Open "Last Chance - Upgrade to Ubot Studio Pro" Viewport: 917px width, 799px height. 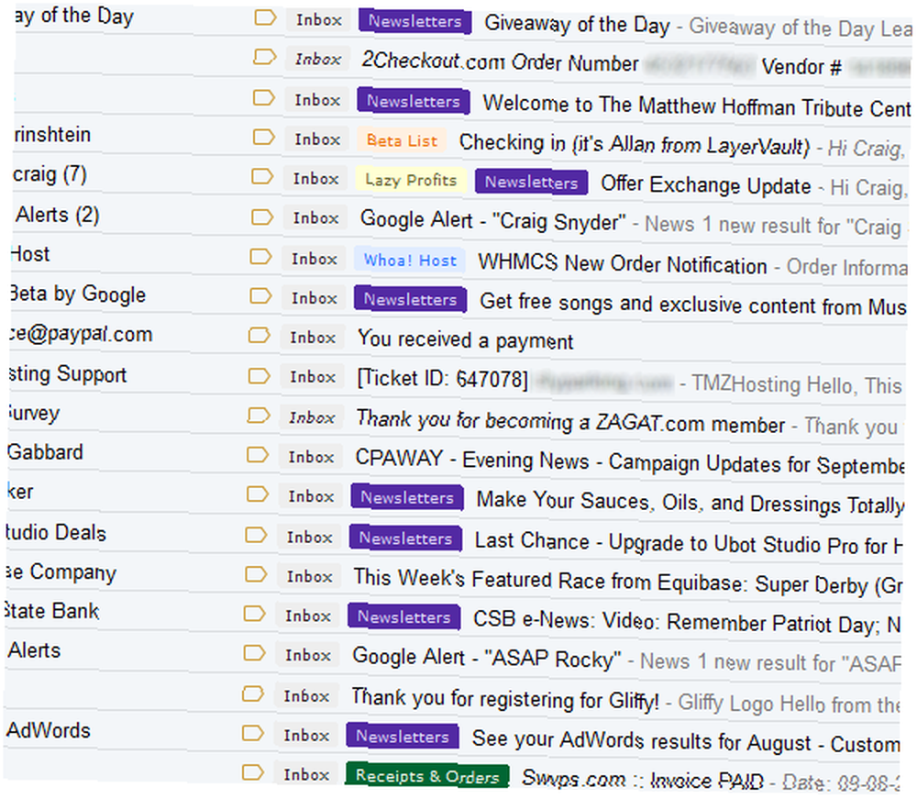688,543
